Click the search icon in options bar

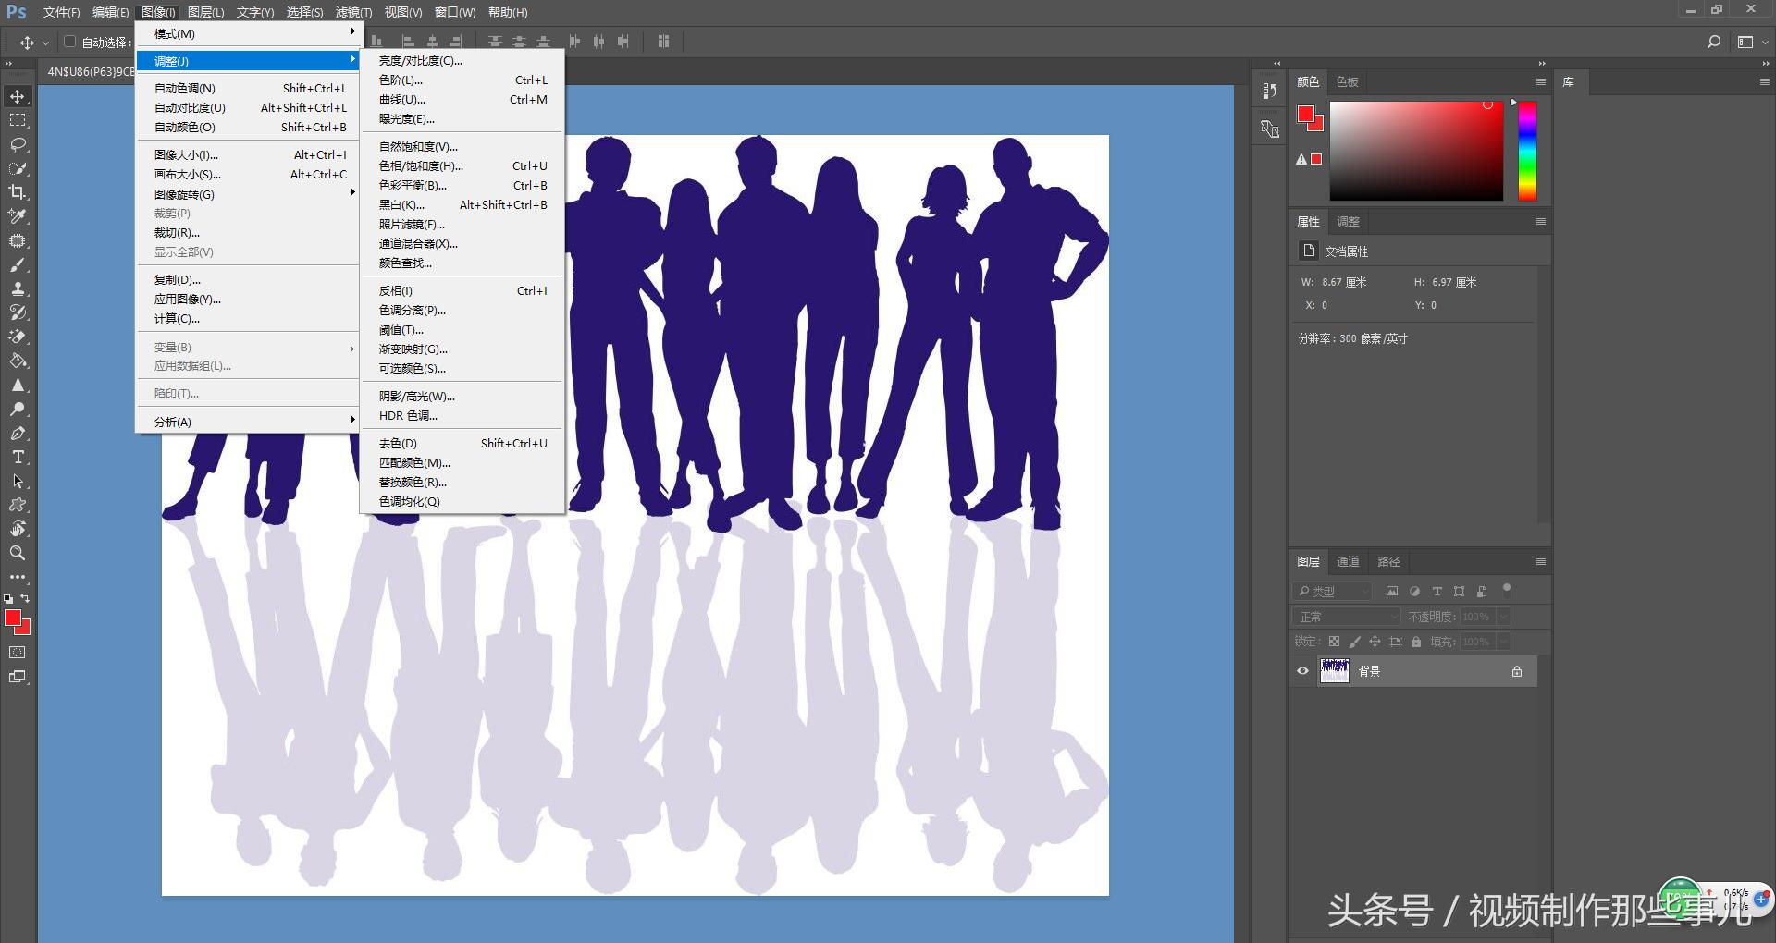pos(1713,42)
